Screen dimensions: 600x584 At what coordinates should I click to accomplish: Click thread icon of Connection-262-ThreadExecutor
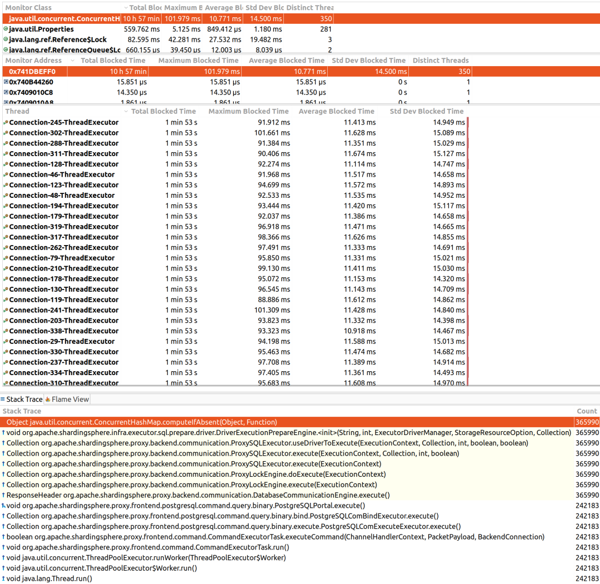point(6,248)
